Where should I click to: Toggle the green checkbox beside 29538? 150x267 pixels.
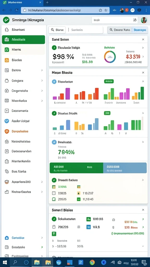54,199
